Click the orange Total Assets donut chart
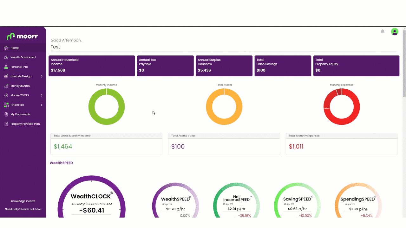Viewport: 406px width, 228px height. point(224,106)
